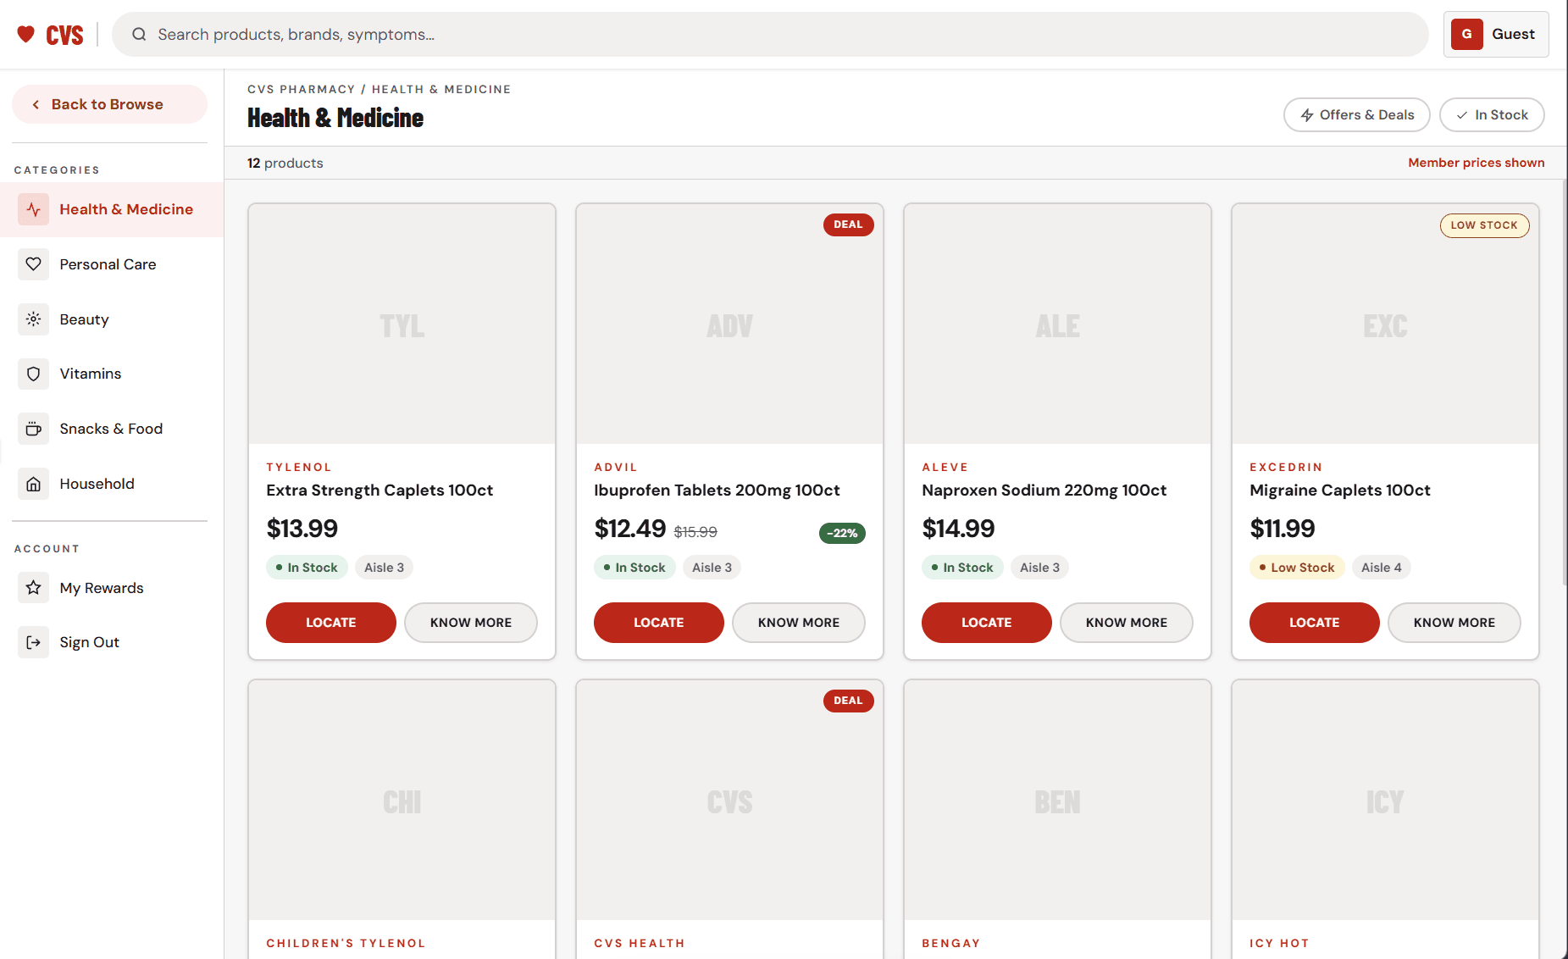Click the Beauty sparkle icon
This screenshot has height=959, width=1568.
[x=33, y=319]
